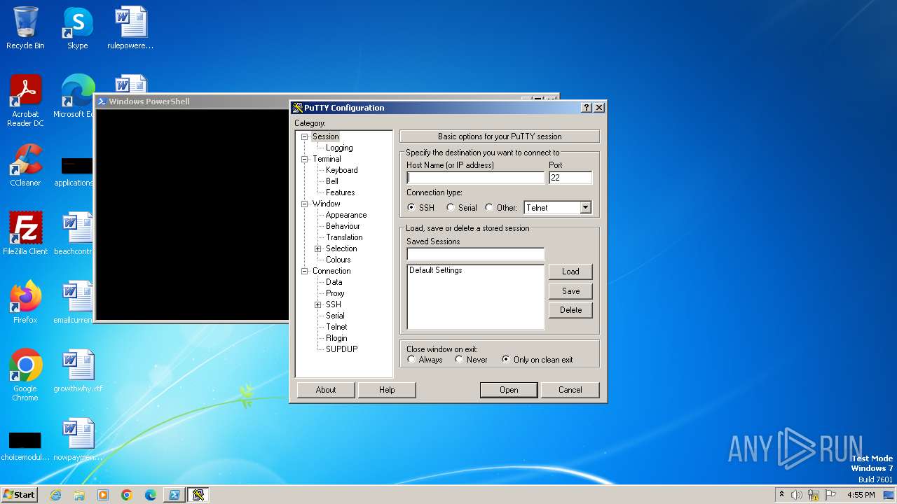Open the Recycle Bin desktop icon
The width and height of the screenshot is (897, 504).
25,28
